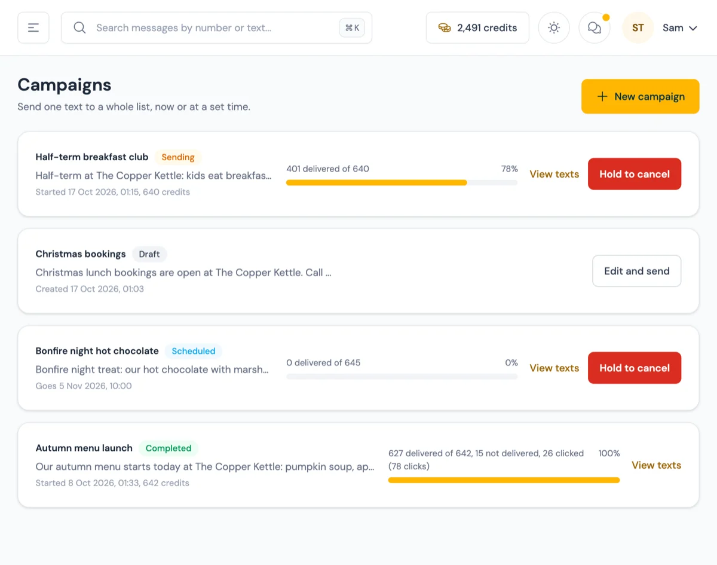Click the 0% progress value
This screenshot has height=565, width=717.
click(x=511, y=362)
